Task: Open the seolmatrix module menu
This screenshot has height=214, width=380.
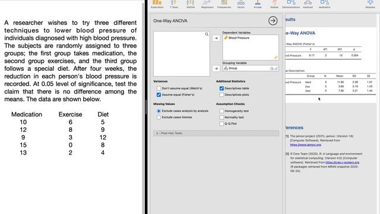Action: click(324, 4)
